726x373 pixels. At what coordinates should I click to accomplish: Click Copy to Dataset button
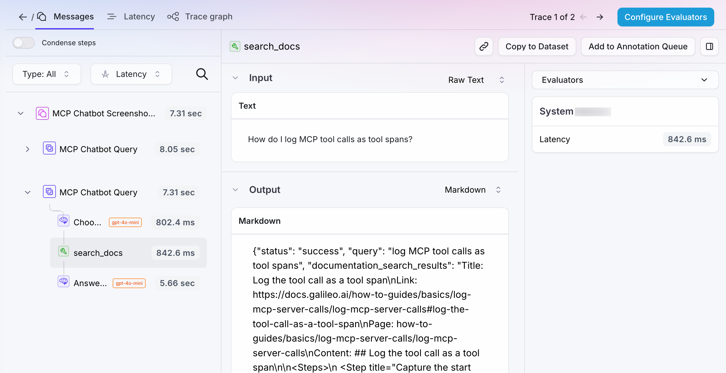[x=537, y=46]
